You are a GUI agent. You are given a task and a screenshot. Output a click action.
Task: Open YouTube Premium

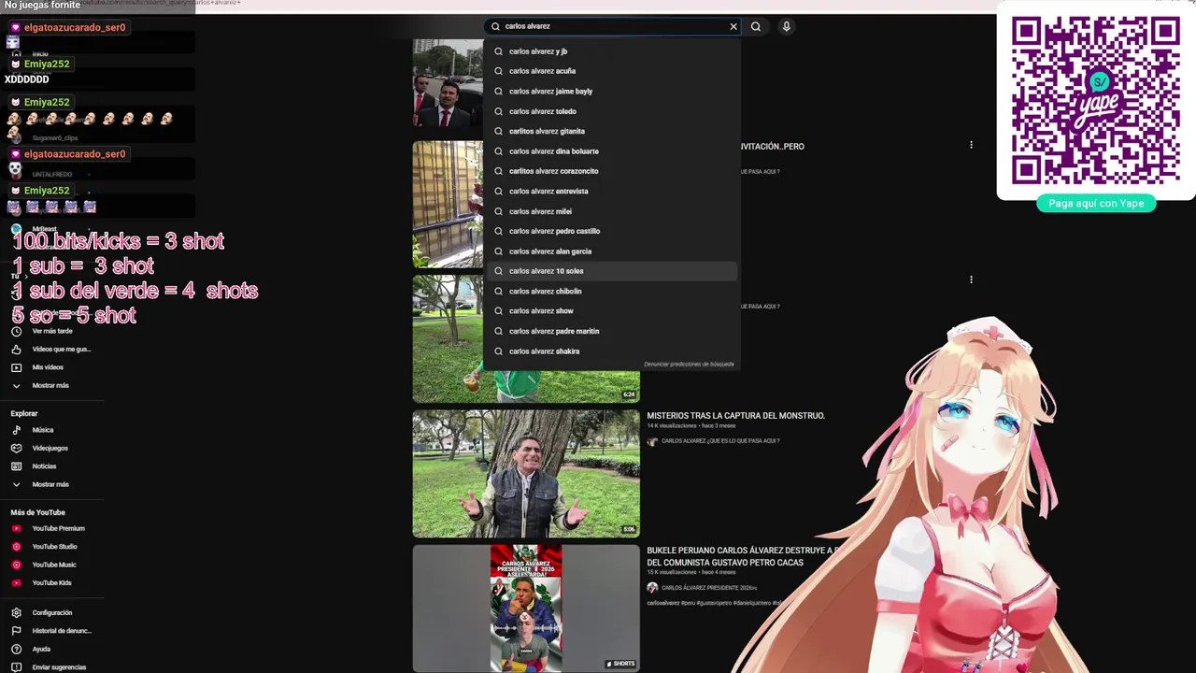pyautogui.click(x=58, y=529)
